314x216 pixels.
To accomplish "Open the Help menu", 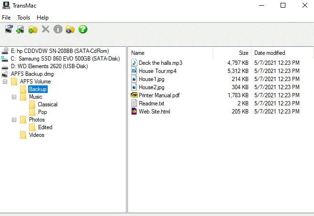I will point(42,18).
